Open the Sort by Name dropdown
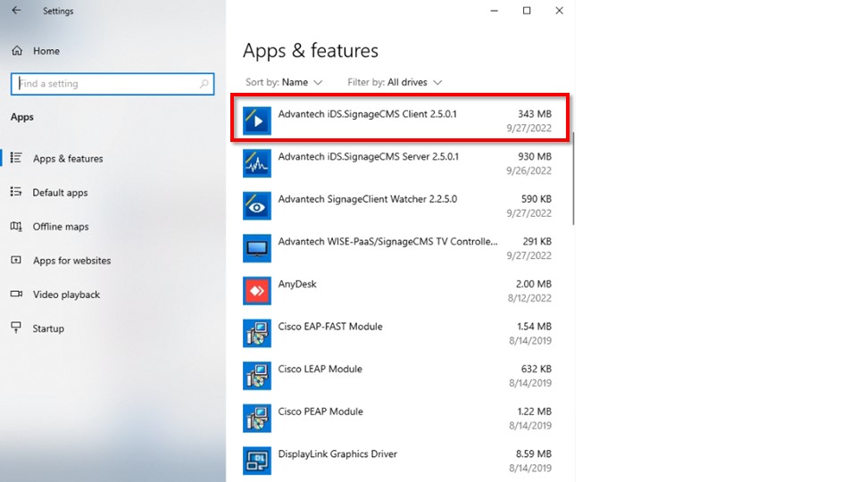Image resolution: width=857 pixels, height=482 pixels. click(302, 82)
